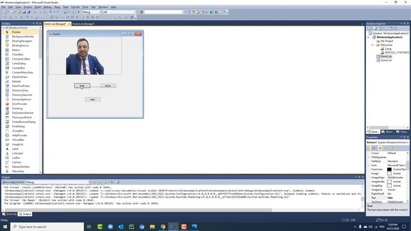Open Button1 object selector in Properties
411x231 pixels.
tap(388, 142)
